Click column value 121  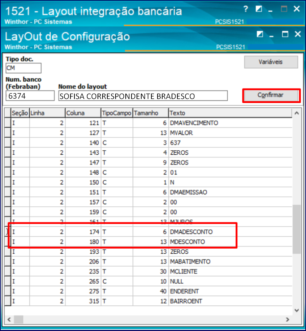point(83,123)
